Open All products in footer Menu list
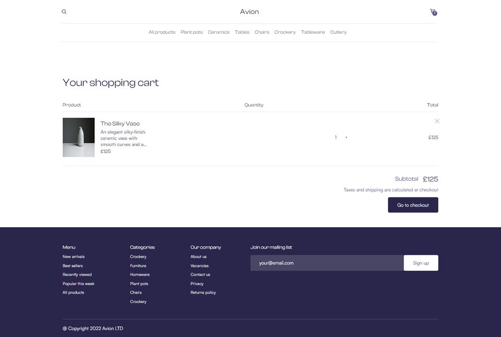 pyautogui.click(x=73, y=293)
